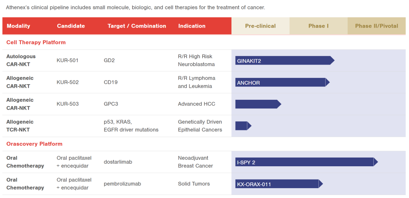Viewport: 409px width, 198px height.
Task: Click the Phase II/Pivotal header
Action: [x=377, y=26]
